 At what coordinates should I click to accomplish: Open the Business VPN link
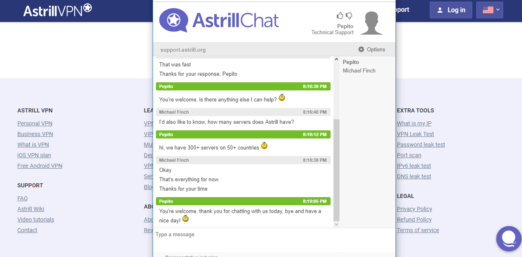click(x=35, y=134)
